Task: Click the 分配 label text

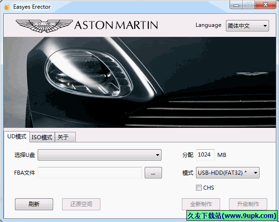Action: click(x=188, y=155)
